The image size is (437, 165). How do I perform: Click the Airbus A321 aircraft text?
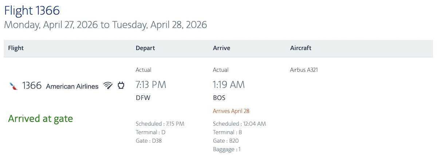(304, 70)
